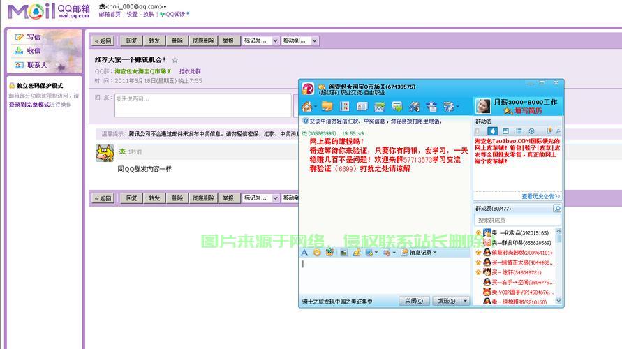Click 关闭(C) button in chat window

[x=414, y=301]
